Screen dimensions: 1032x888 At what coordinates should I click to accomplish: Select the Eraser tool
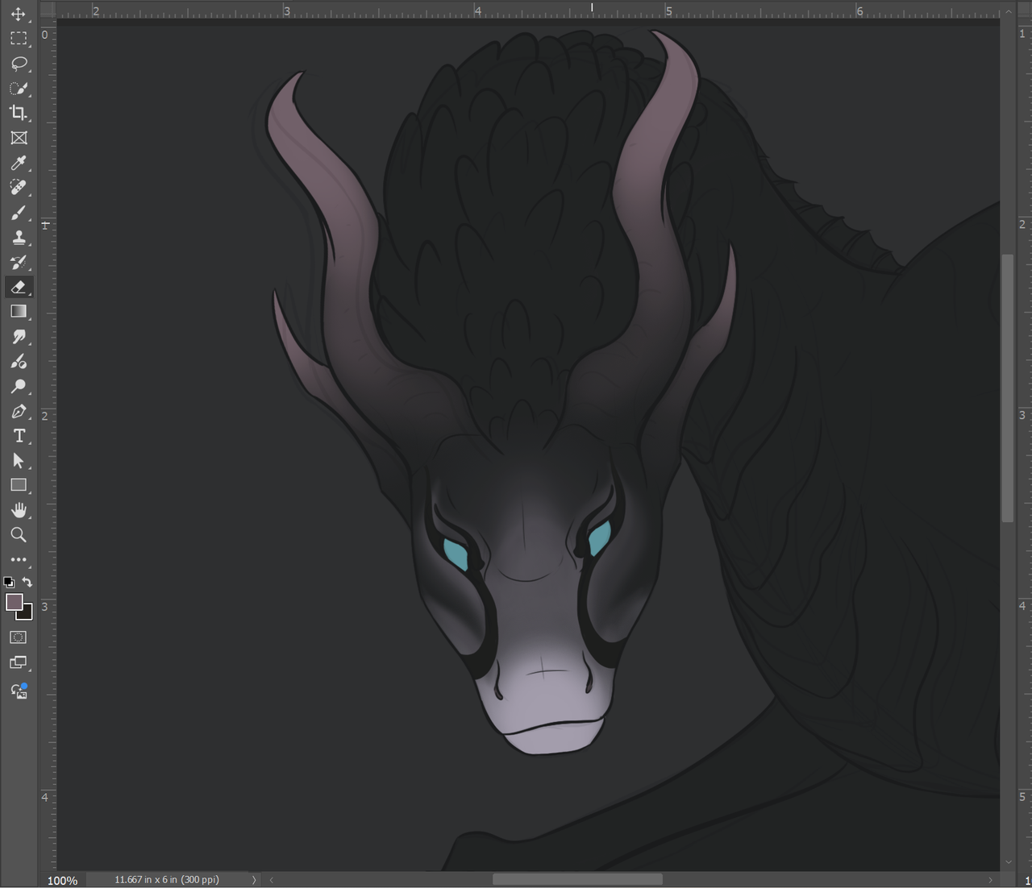(x=19, y=287)
